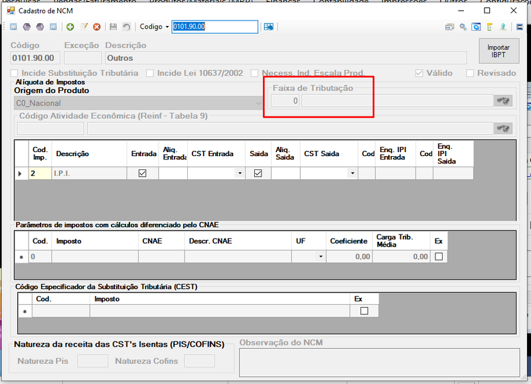The height and width of the screenshot is (384, 531).
Task: Go to the first record
Action: coord(13,27)
